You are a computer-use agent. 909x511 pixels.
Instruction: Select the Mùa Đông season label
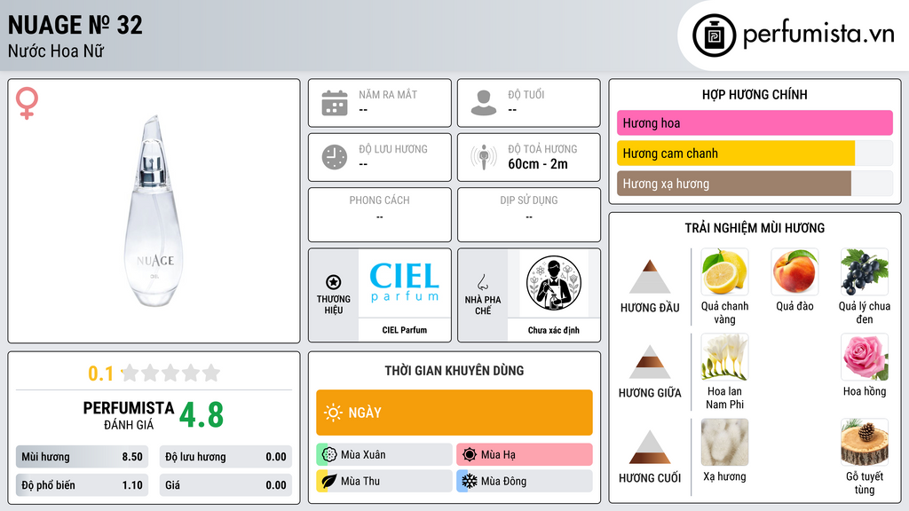click(503, 481)
